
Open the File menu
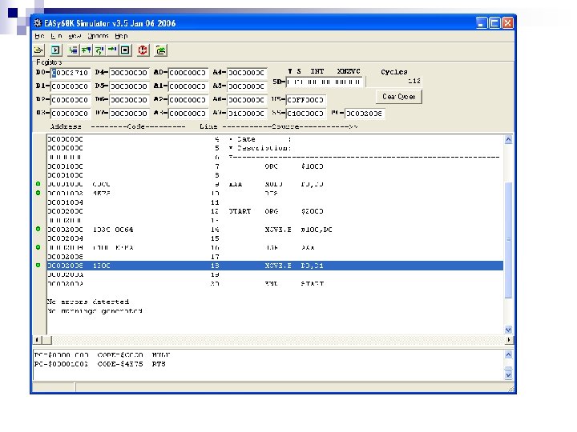click(x=39, y=36)
